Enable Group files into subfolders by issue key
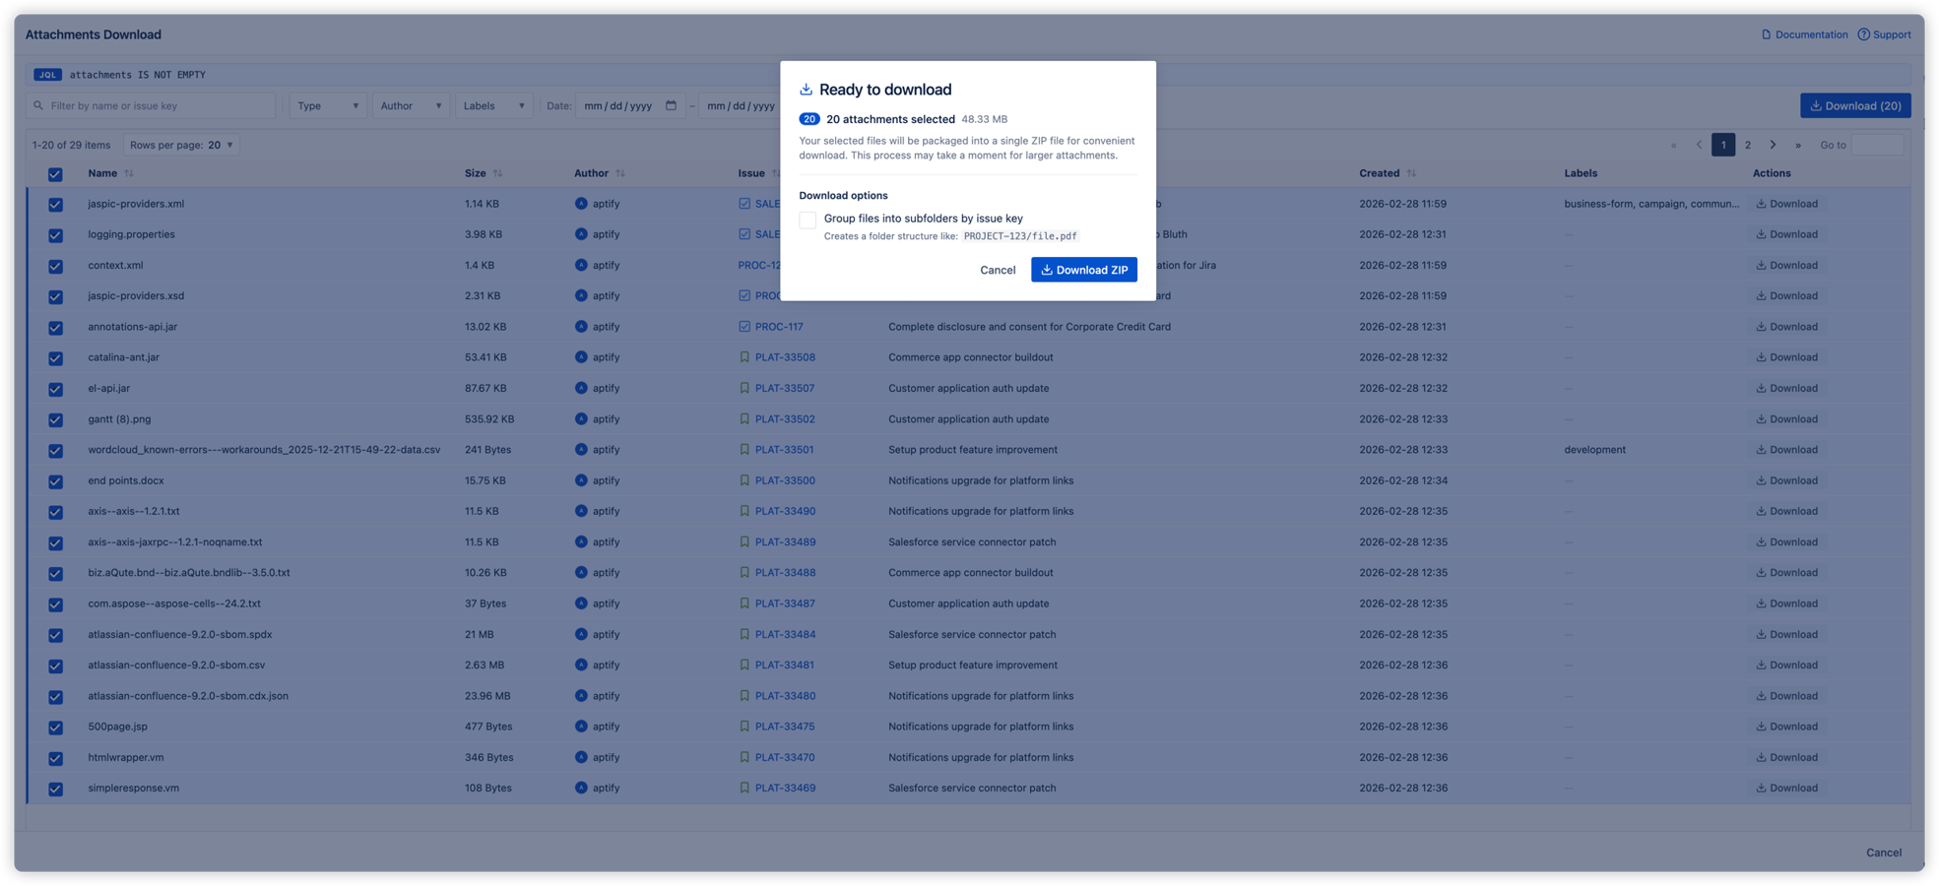Screen dimensions: 1939x886 (808, 220)
